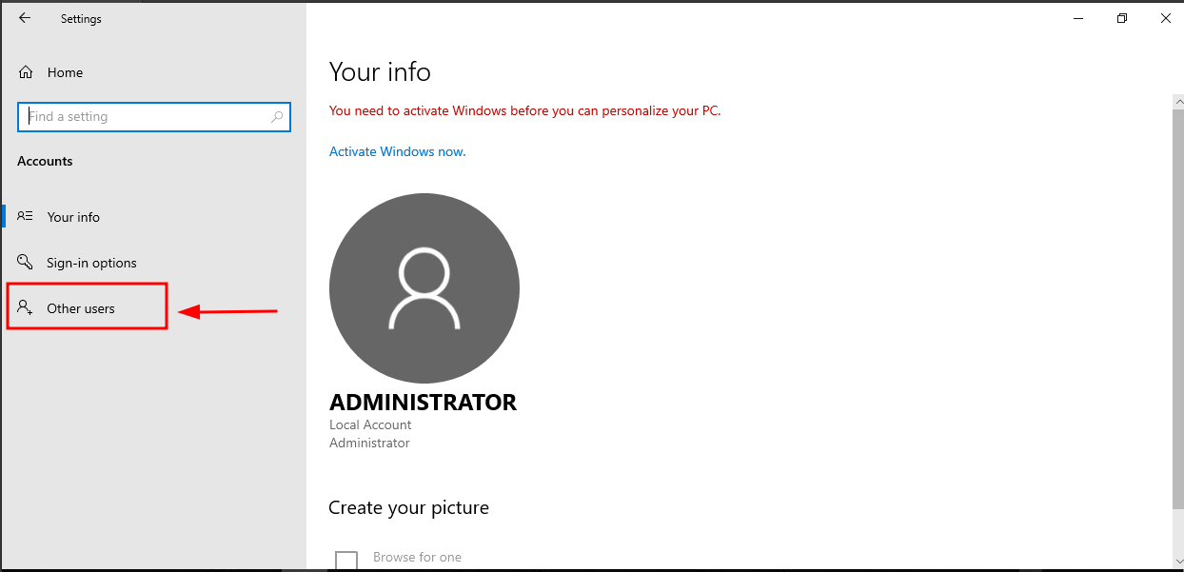The image size is (1184, 572).
Task: Focus the Find a setting search box
Action: point(148,117)
